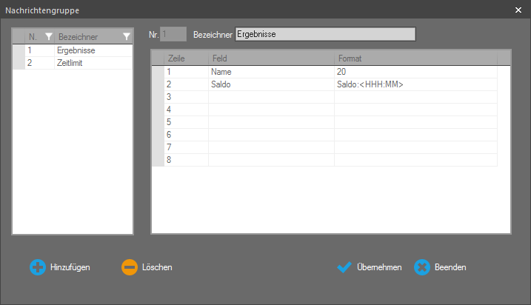531x305 pixels.
Task: Select the Ergebnisse entry in list
Action: (76, 50)
